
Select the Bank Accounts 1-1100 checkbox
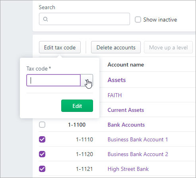(x=42, y=125)
